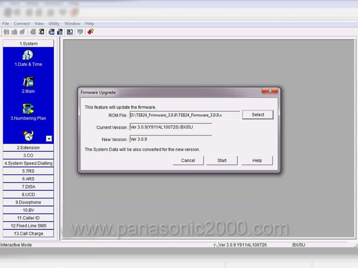Expand the 4.System Speed Dialling section
This screenshot has height=268, width=358.
click(28, 163)
